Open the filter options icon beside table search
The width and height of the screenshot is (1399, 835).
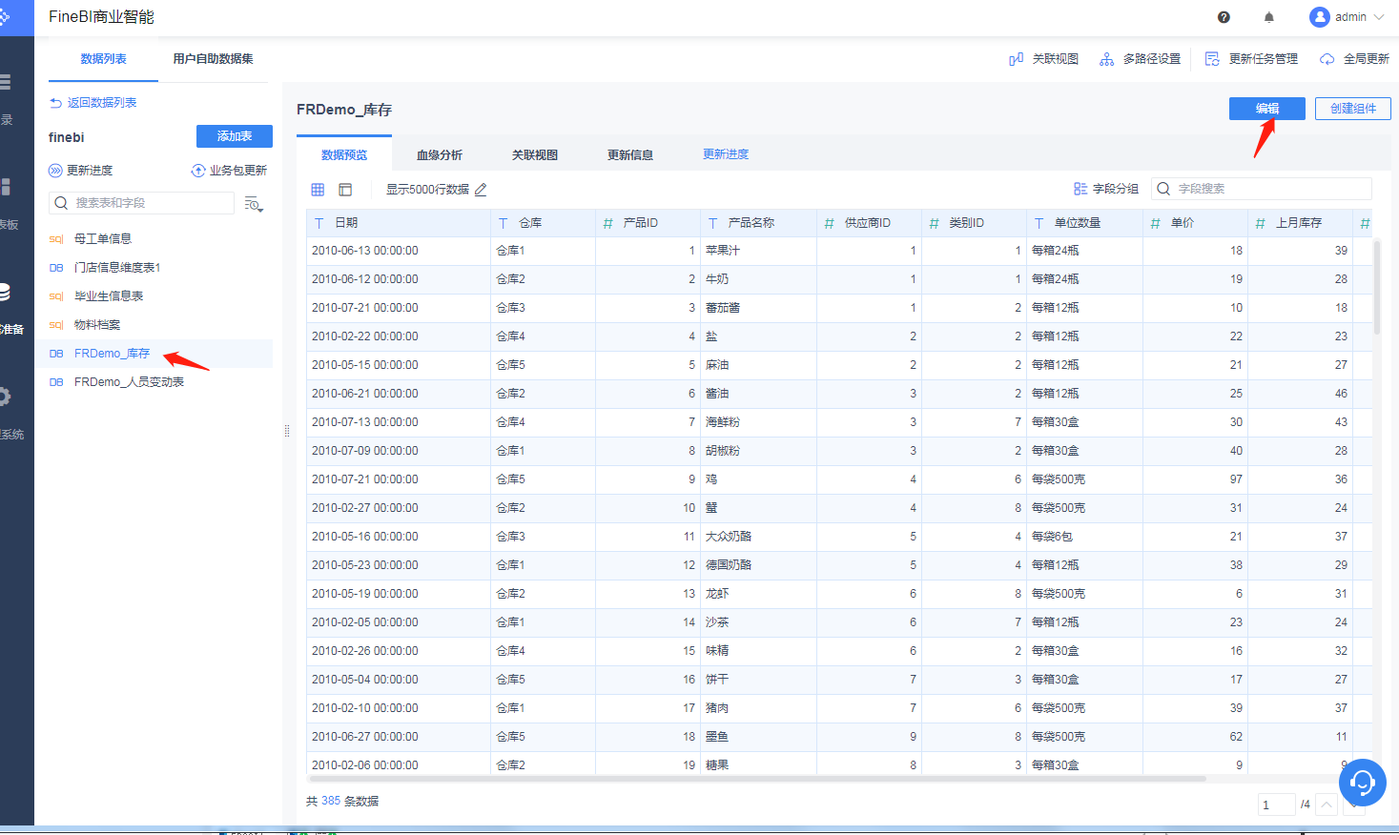(x=254, y=204)
